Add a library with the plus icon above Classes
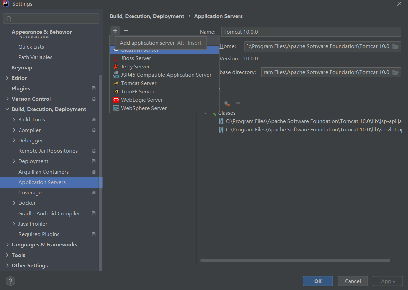Image resolution: width=408 pixels, height=290 pixels. [227, 103]
